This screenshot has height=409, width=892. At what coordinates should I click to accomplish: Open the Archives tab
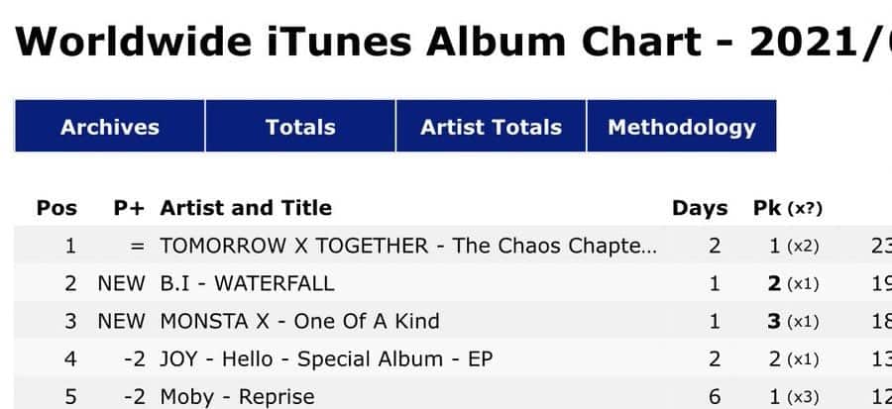click(x=109, y=127)
